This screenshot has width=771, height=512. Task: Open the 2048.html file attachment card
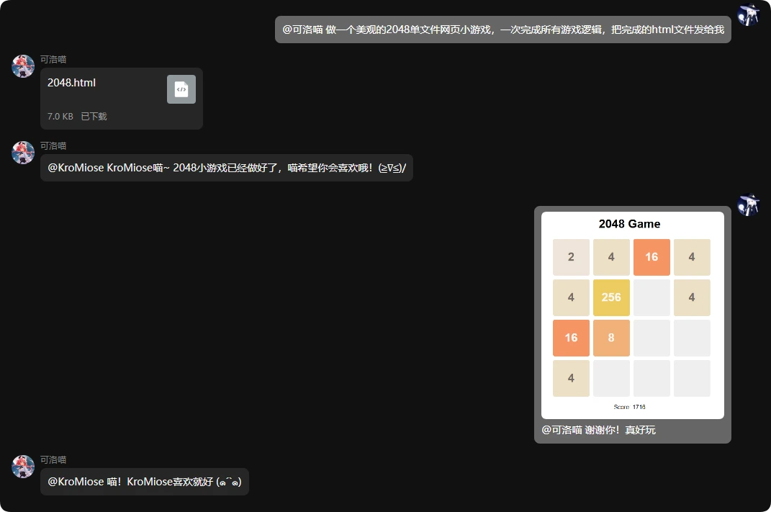tap(108, 98)
